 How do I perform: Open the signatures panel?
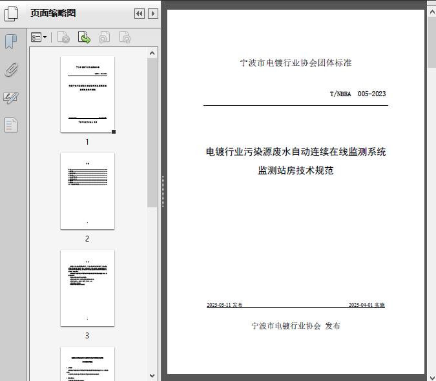tap(11, 98)
